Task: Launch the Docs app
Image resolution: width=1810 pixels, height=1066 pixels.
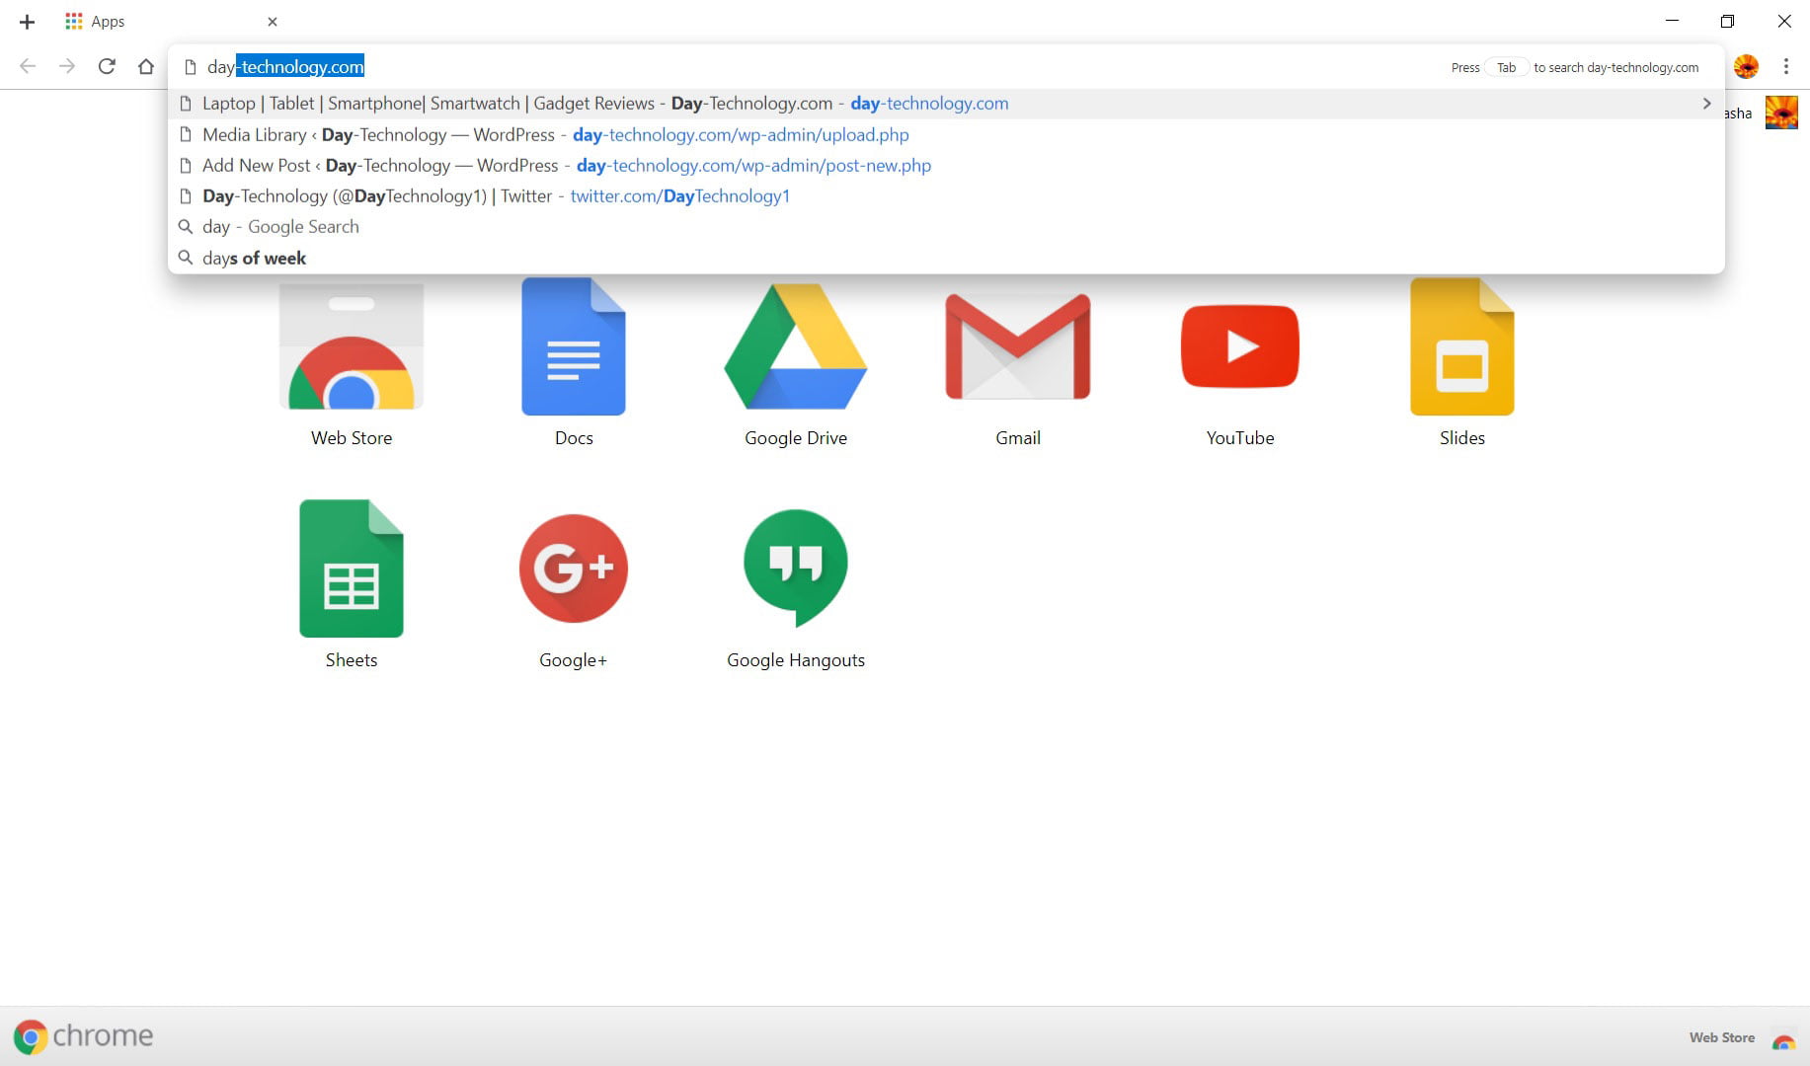Action: [x=574, y=346]
